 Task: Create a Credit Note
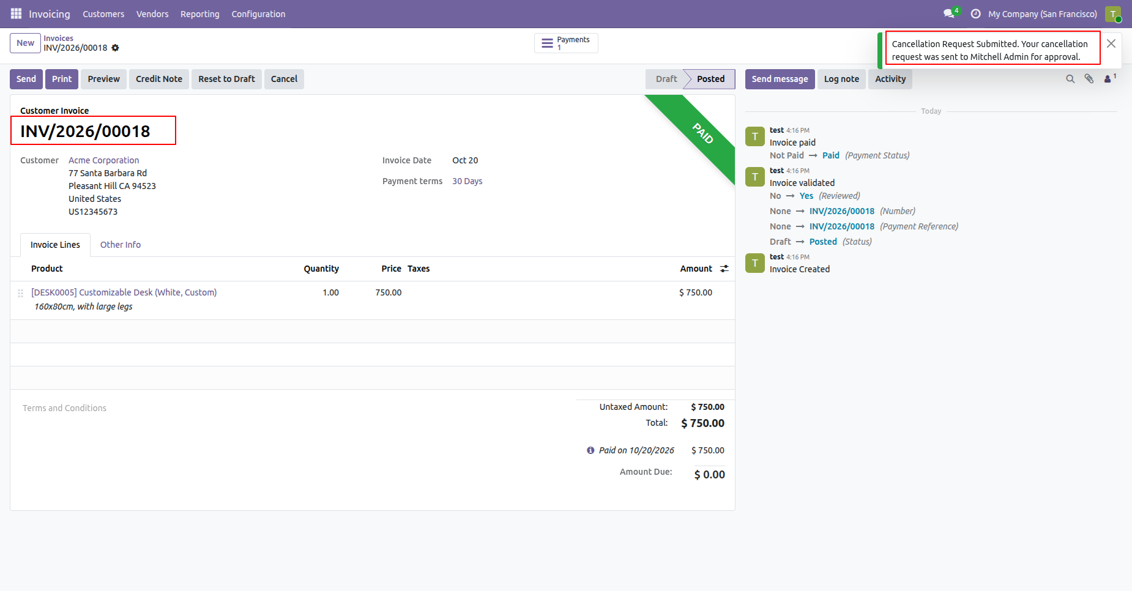[159, 79]
